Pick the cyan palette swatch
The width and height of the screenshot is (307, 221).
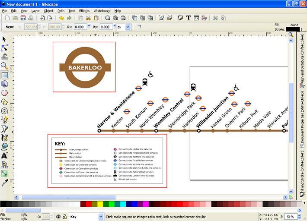pyautogui.click(x=123, y=204)
